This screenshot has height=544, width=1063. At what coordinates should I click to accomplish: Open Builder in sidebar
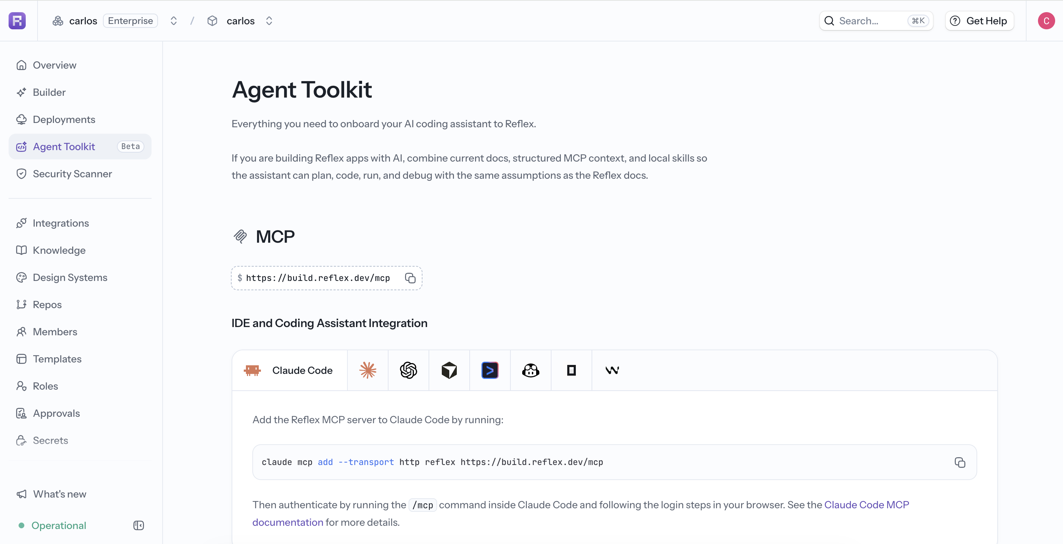80,93
